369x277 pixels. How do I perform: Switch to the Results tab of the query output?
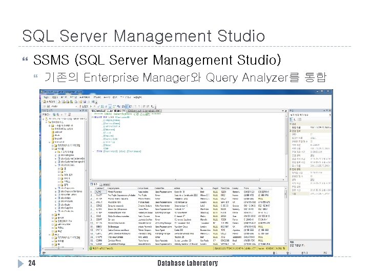pos(94,184)
